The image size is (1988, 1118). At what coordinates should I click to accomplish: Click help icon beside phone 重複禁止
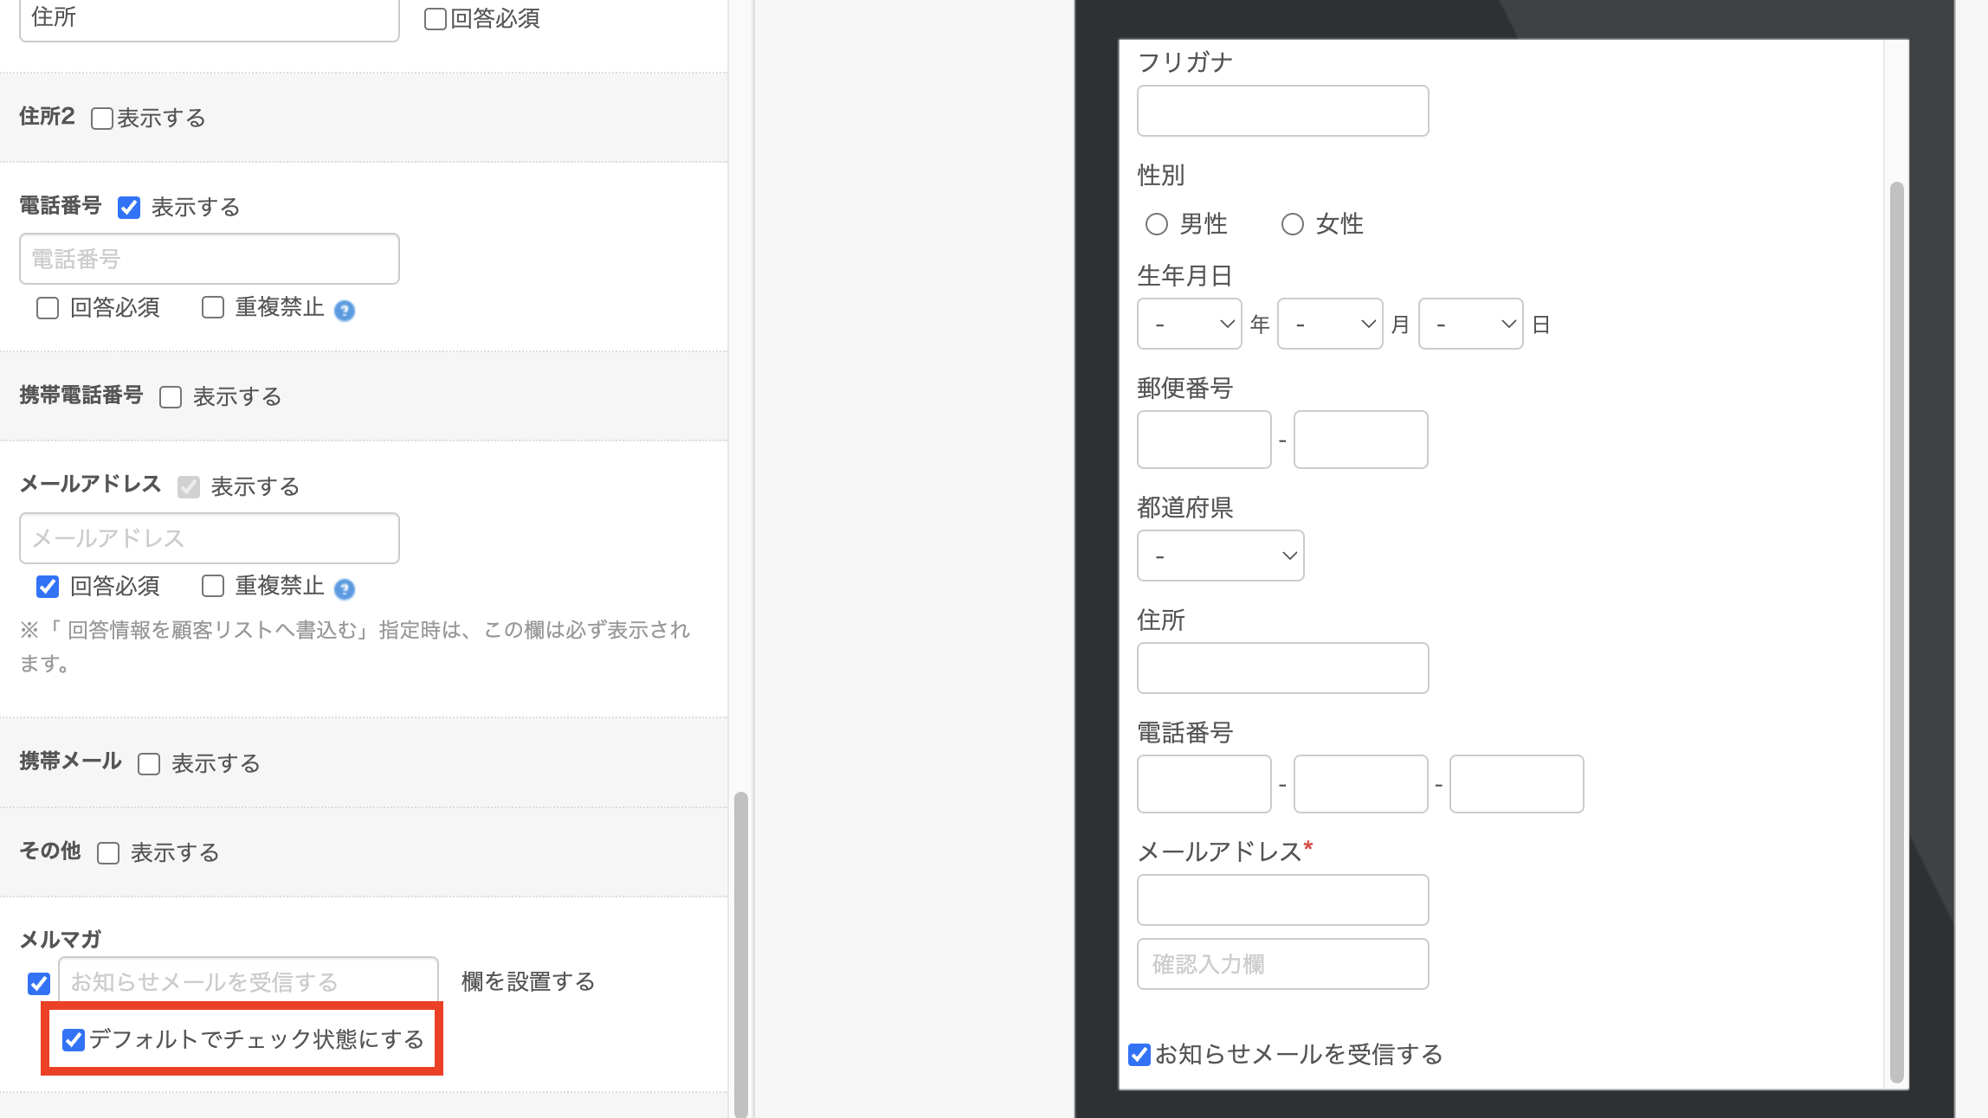click(345, 311)
